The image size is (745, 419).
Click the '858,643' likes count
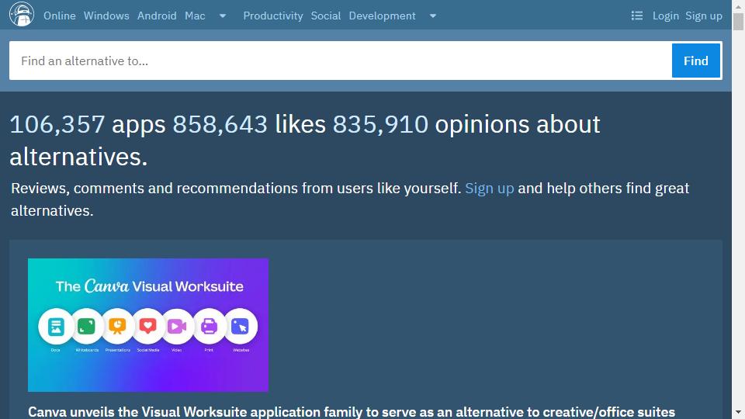click(x=220, y=124)
